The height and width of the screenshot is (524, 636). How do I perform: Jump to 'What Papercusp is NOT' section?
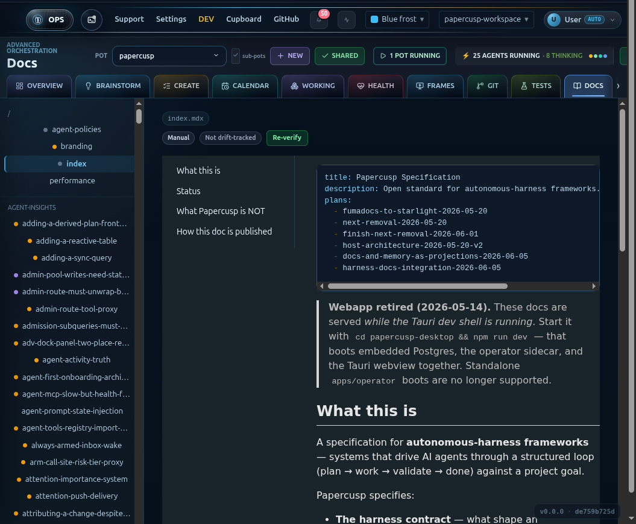[221, 211]
